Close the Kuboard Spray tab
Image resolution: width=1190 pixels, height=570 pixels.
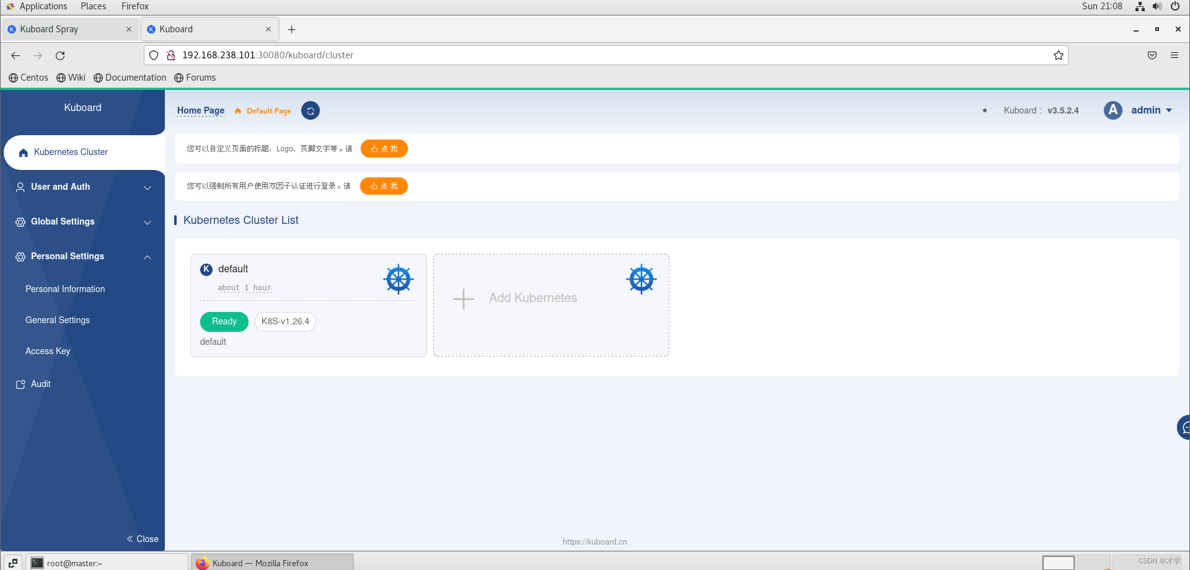(x=129, y=29)
